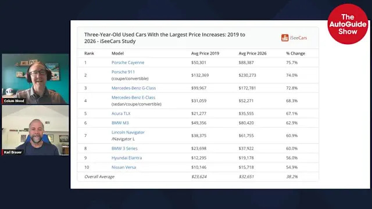Open the Nissan Versa link
Screen dimensions: 372x209
pos(124,167)
